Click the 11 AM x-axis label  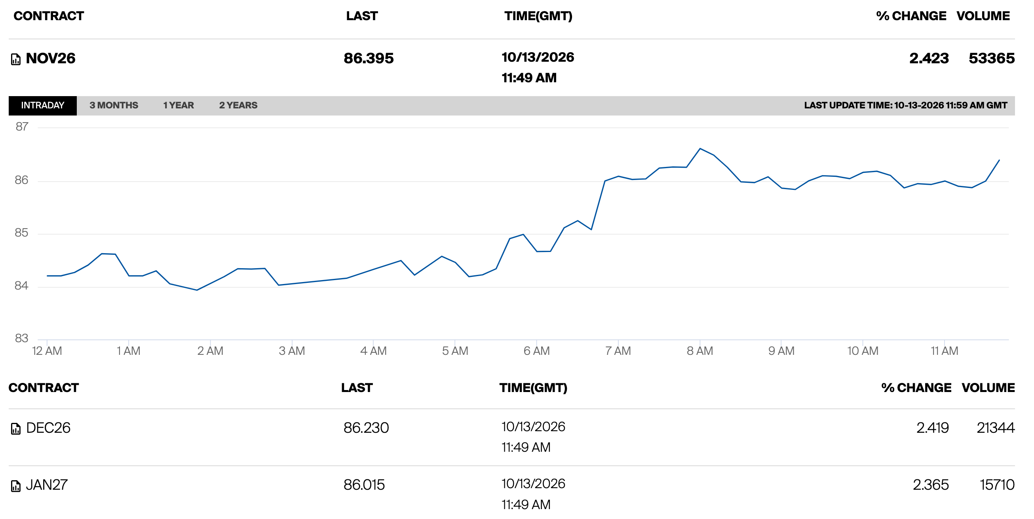coord(945,351)
